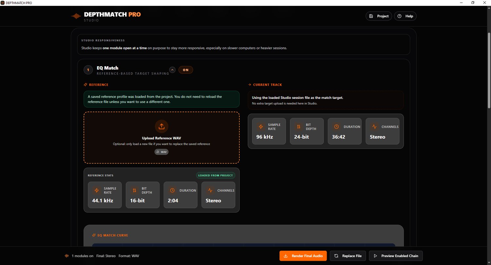
Task: Click the green saved reference profile notice
Action: (161, 99)
